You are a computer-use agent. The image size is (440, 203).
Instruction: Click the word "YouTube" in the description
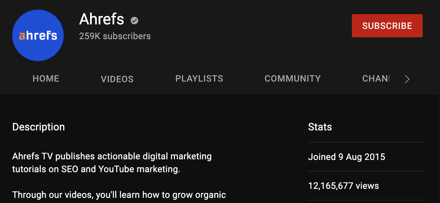point(116,169)
